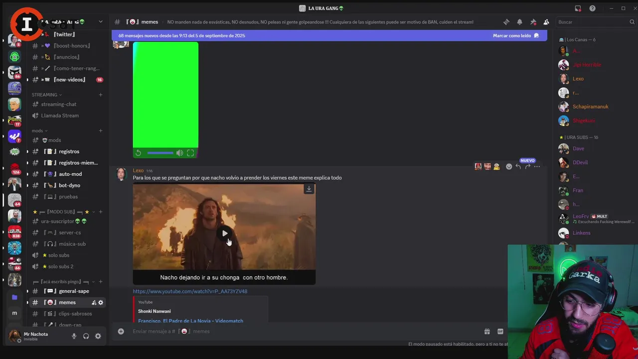This screenshot has width=638, height=359.
Task: Replay the green video with restart icon
Action: 139,153
